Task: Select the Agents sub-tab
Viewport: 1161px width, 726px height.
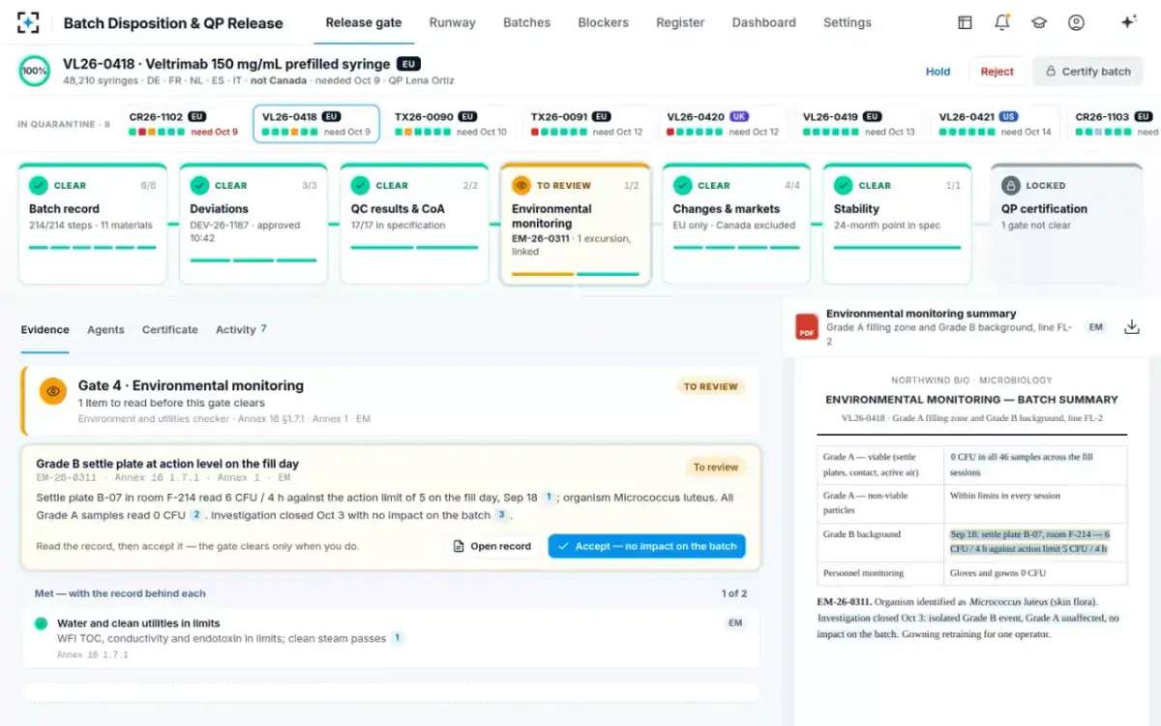Action: coord(105,329)
